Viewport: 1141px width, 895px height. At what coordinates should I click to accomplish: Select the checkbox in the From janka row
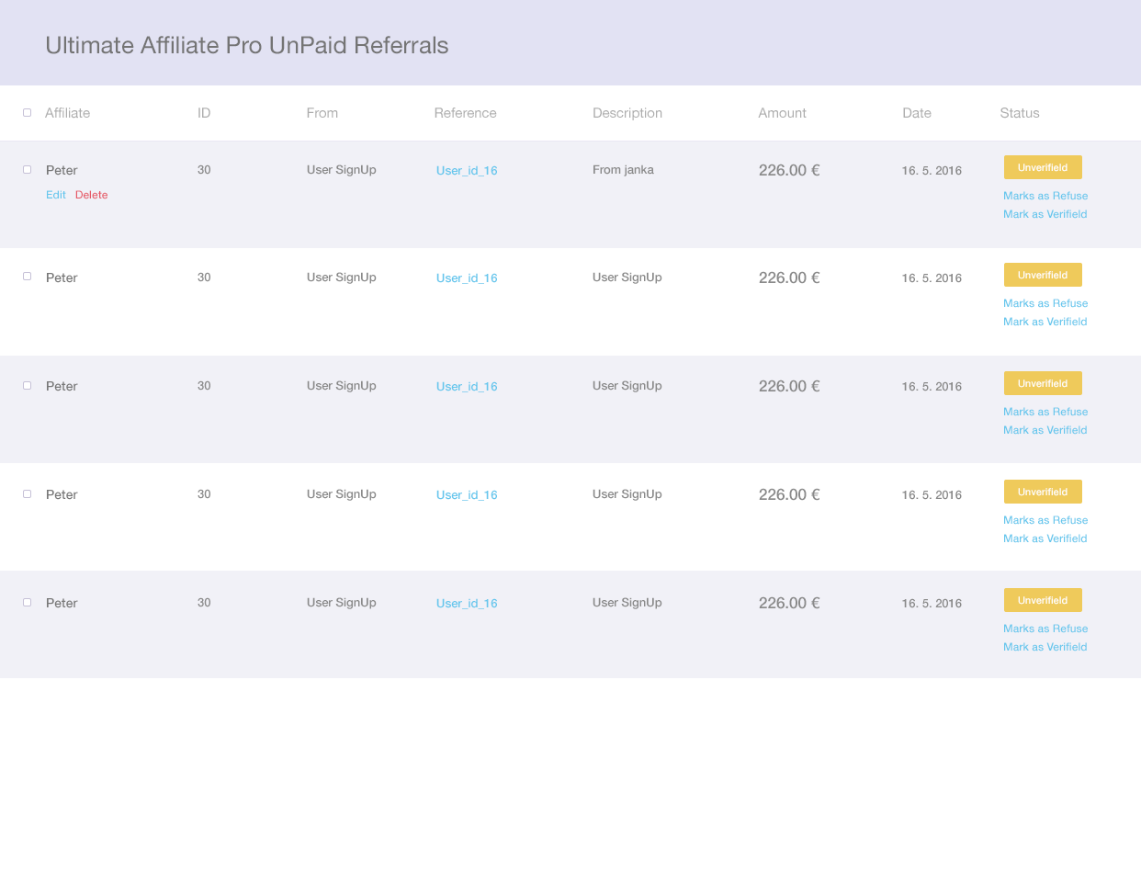[27, 170]
